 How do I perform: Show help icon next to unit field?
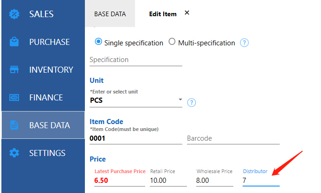pyautogui.click(x=192, y=103)
